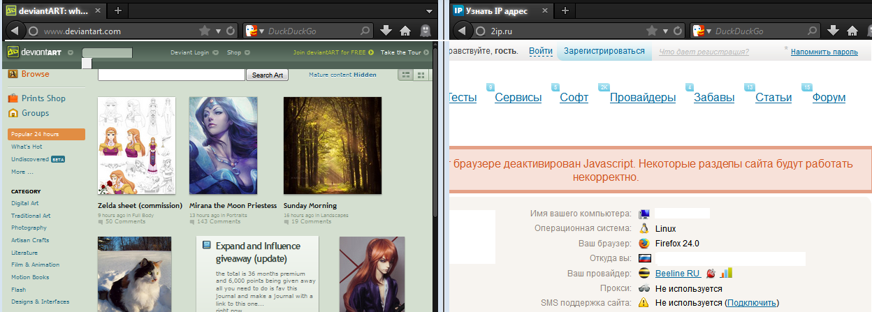Screen dimensions: 872x312
Task: Open new tab in 2ip.ru window
Action: pos(565,10)
